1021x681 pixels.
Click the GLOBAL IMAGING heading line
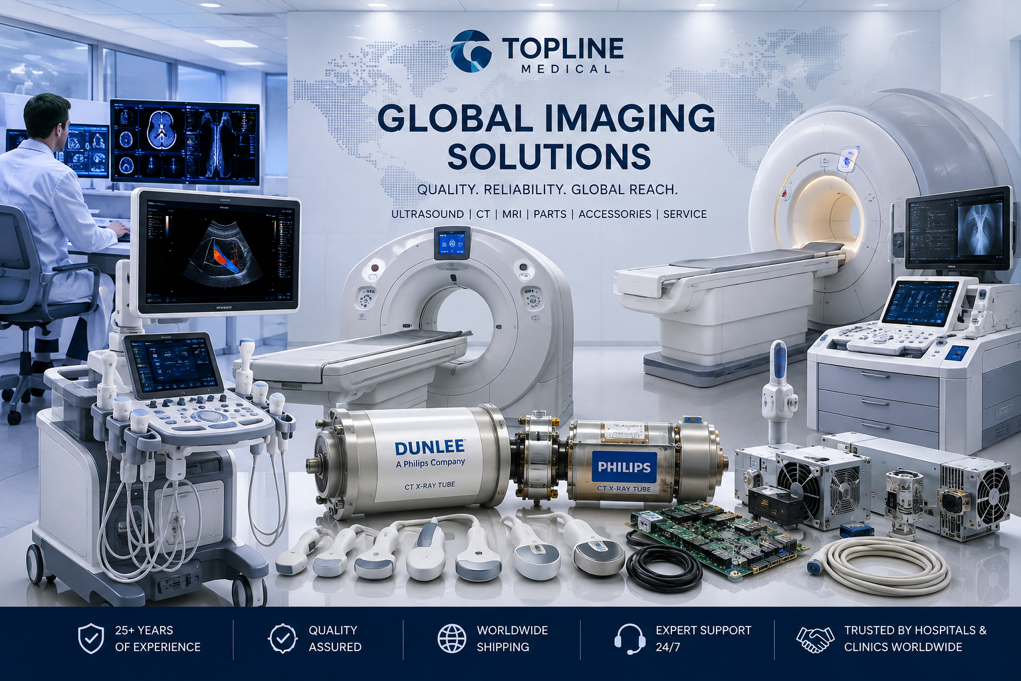546,118
